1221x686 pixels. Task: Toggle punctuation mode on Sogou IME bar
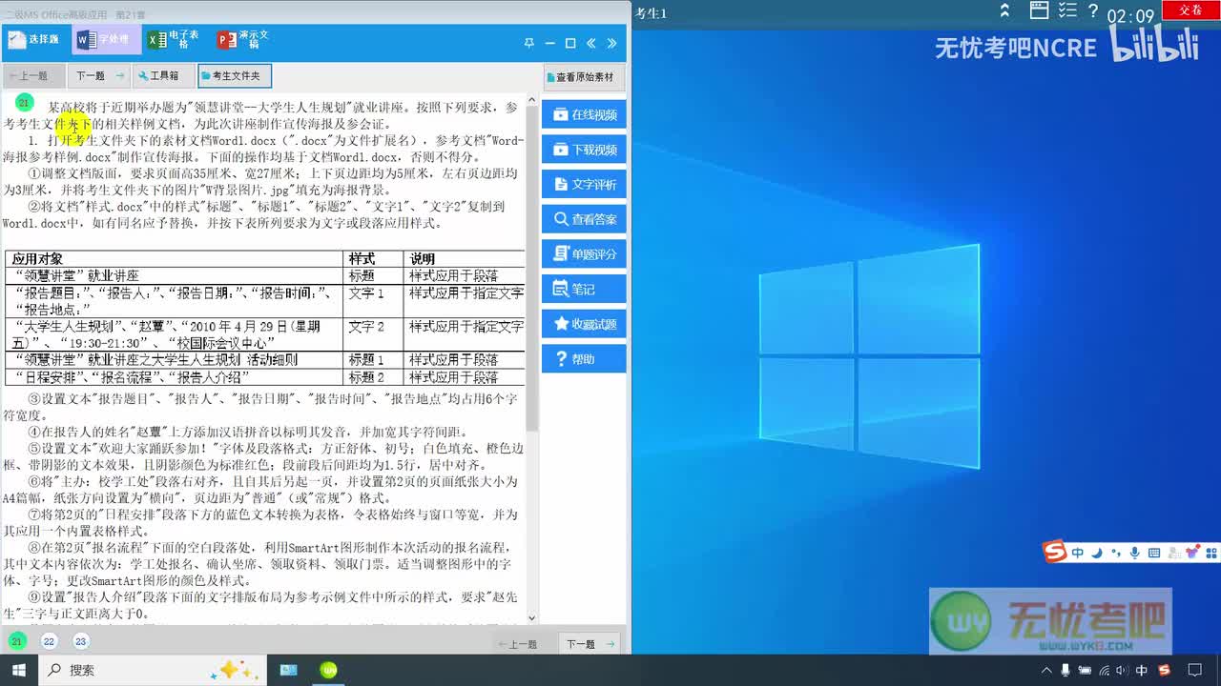pyautogui.click(x=1115, y=553)
